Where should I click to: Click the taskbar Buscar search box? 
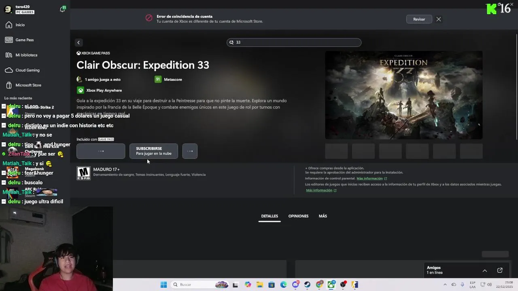pyautogui.click(x=200, y=285)
